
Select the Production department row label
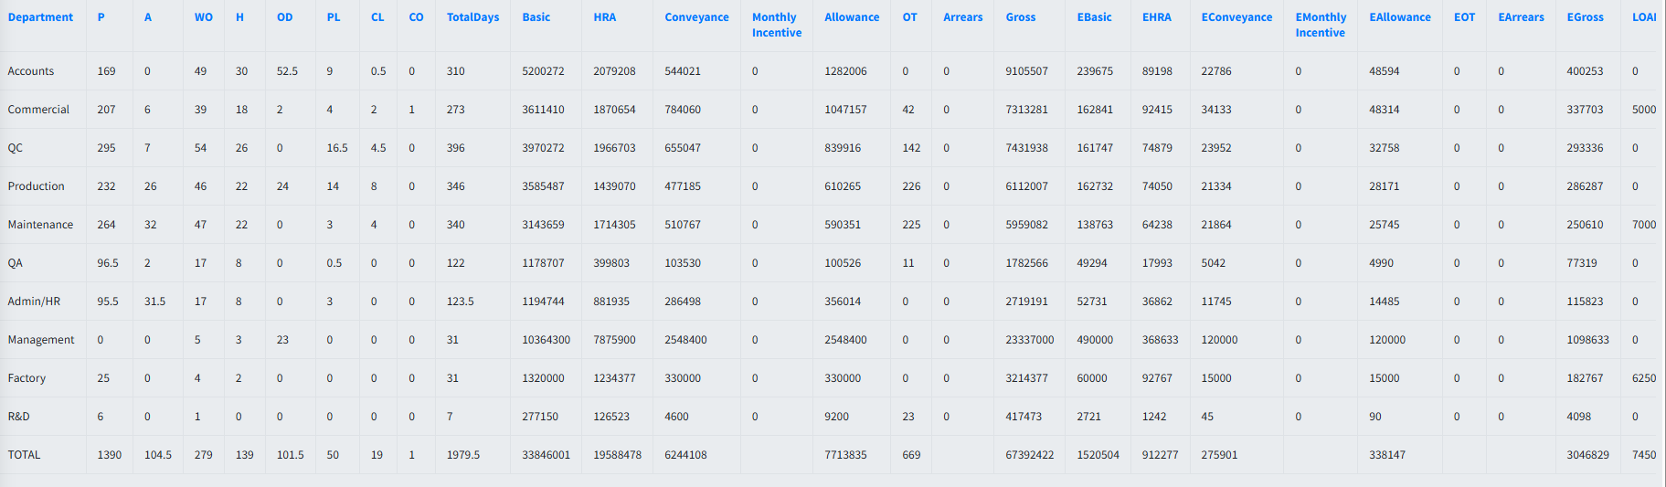(37, 186)
